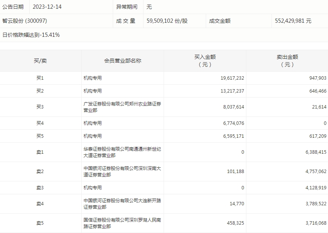The height and width of the screenshot is (233, 328).
Task: Open 中国银河证券深圳深南大道营业部 entry
Action: pos(122,171)
